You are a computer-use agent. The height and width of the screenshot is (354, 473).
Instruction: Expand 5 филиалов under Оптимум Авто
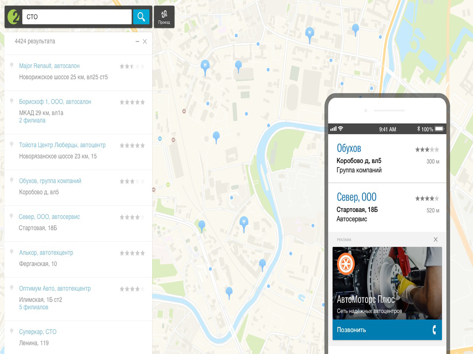coord(34,307)
